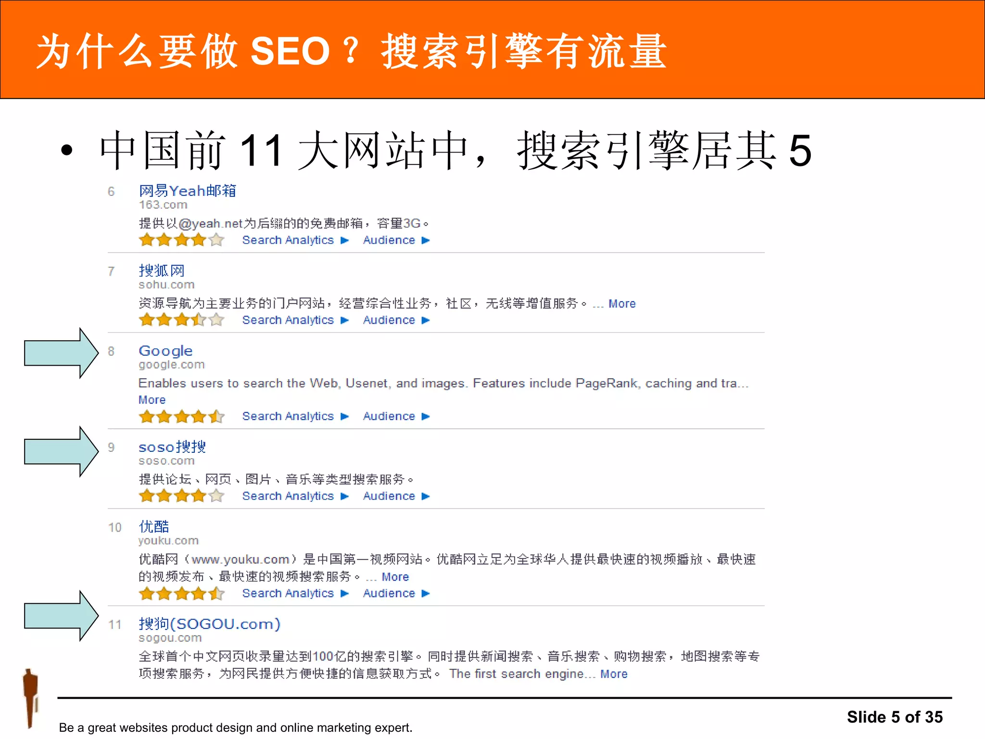This screenshot has width=985, height=739.
Task: Click Search Analytics under google.com
Action: tap(288, 416)
